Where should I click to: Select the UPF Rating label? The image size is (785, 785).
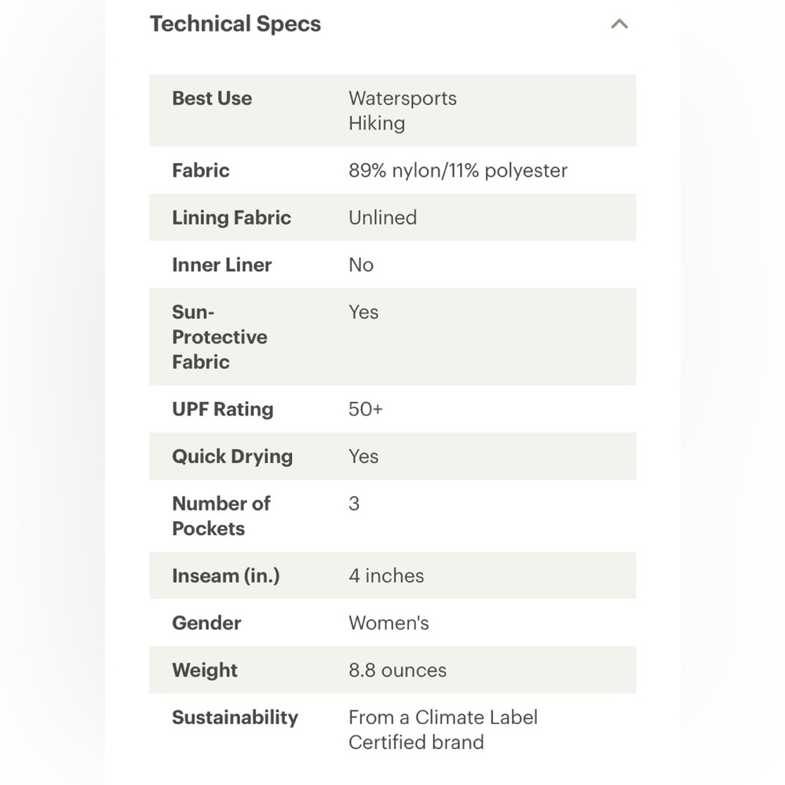223,410
